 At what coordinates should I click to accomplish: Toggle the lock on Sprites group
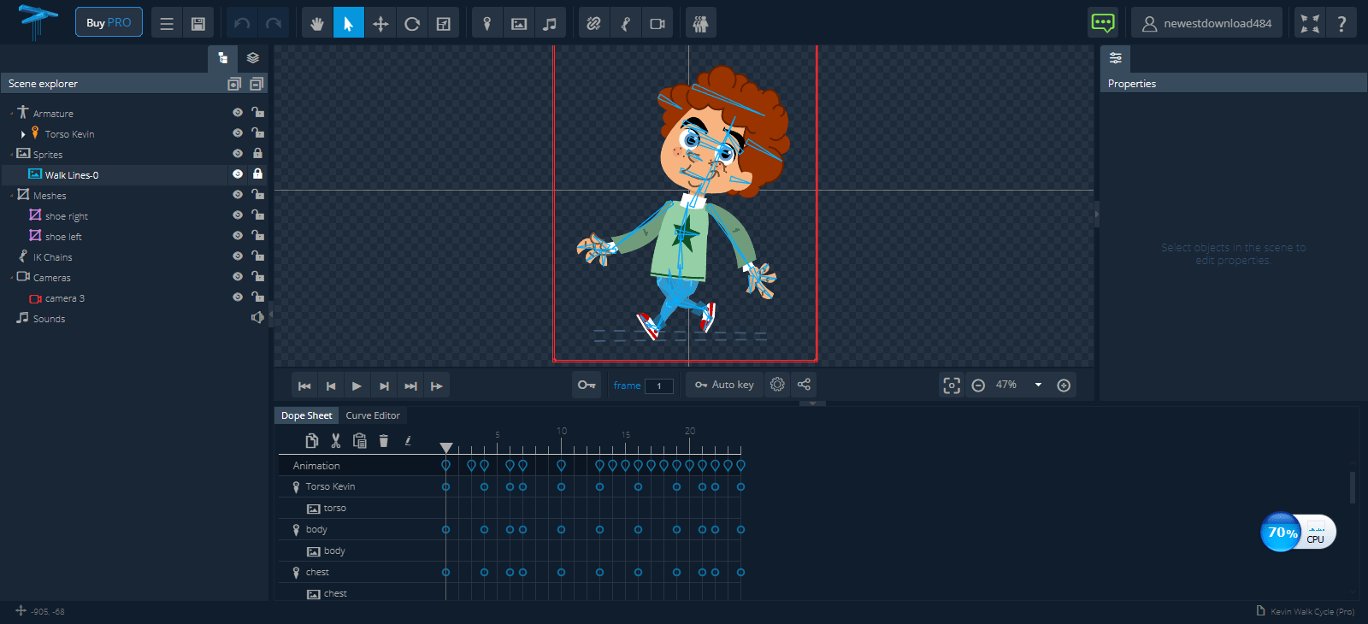257,153
